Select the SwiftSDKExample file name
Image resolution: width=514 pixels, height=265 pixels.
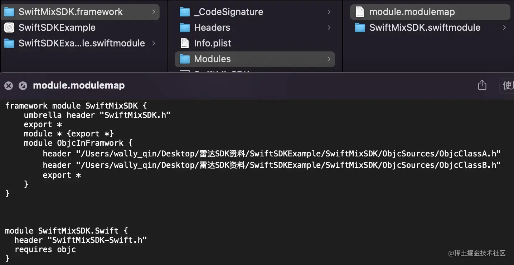[x=57, y=27]
